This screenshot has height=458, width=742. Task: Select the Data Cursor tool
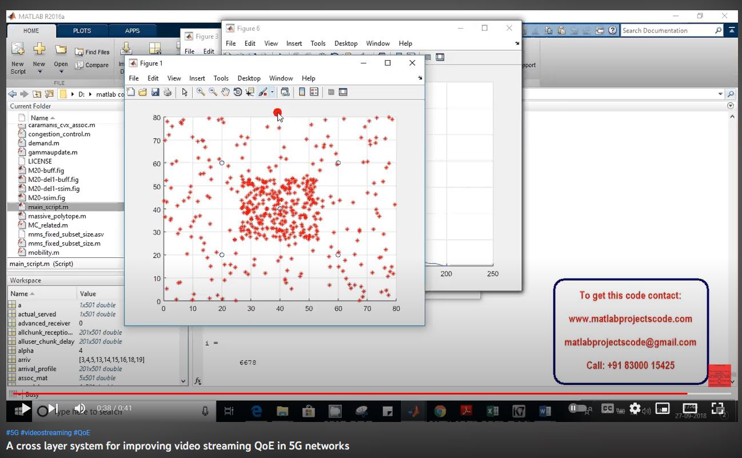(x=250, y=92)
